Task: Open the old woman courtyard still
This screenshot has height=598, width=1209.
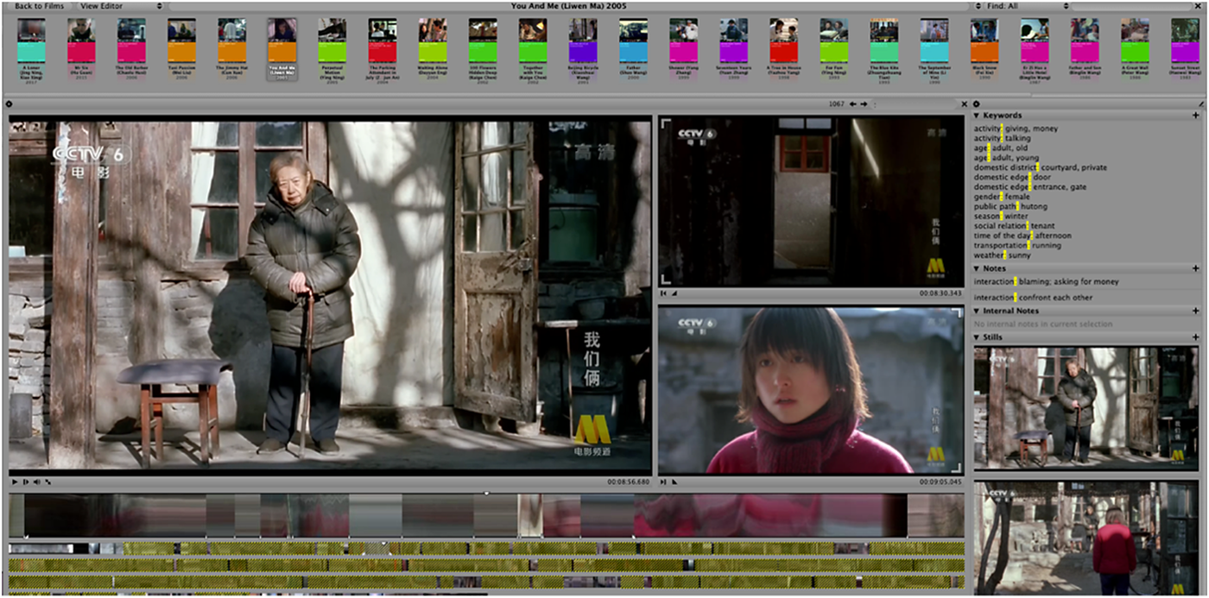Action: click(1086, 407)
